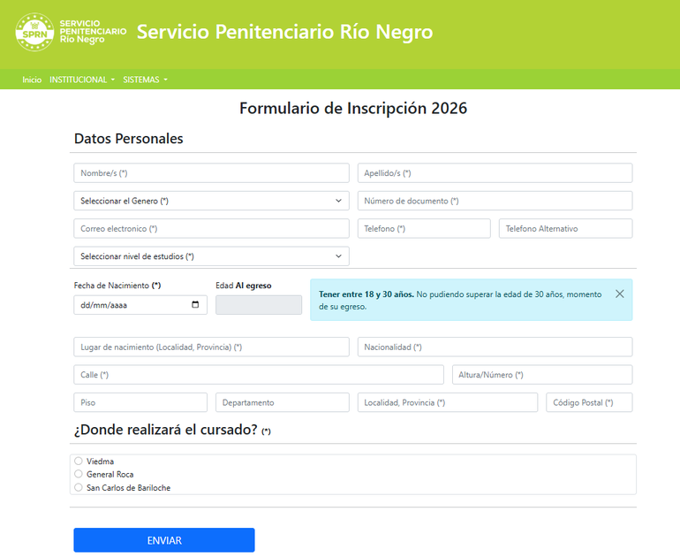
Task: Open the Seleccionar el Genero dropdown
Action: (x=211, y=201)
